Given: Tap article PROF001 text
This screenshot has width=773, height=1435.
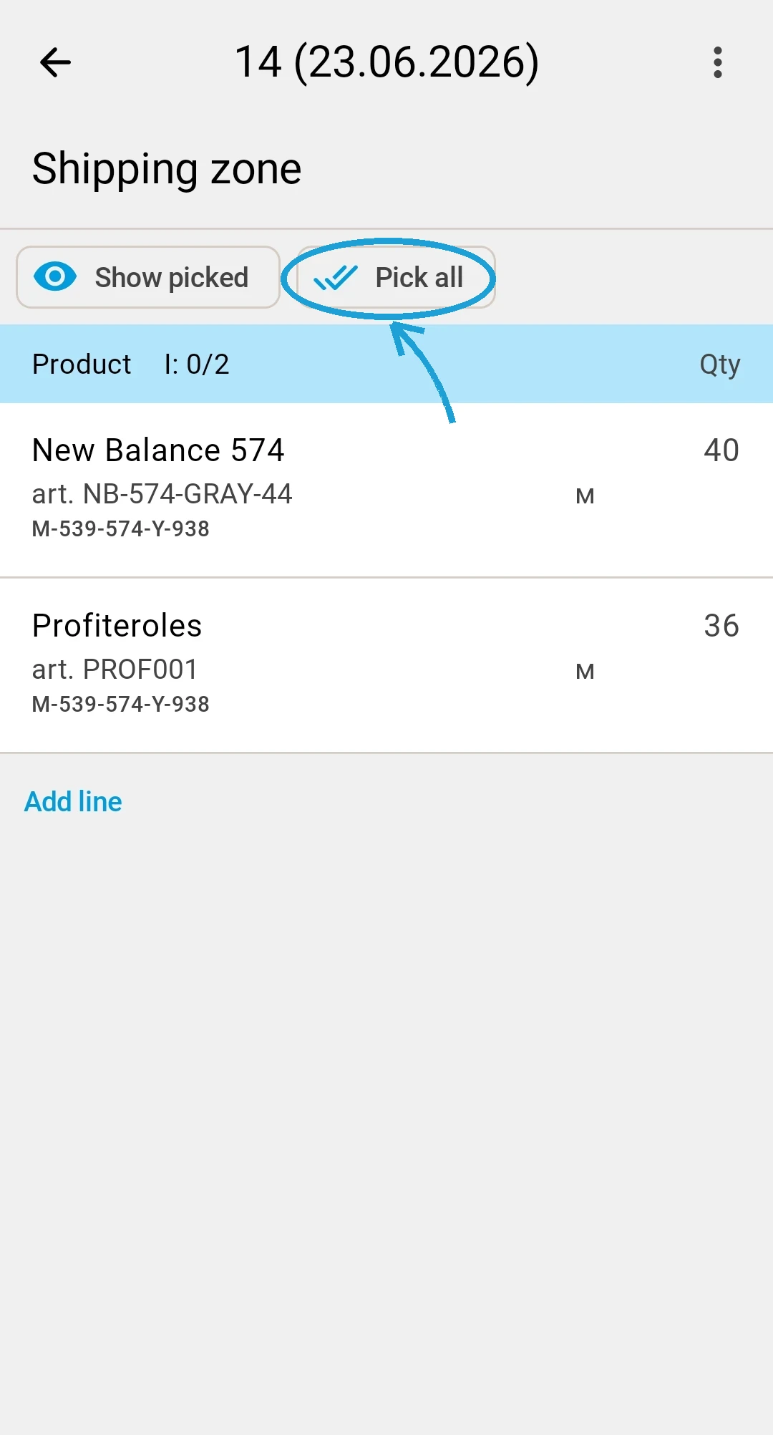Looking at the screenshot, I should coord(115,670).
